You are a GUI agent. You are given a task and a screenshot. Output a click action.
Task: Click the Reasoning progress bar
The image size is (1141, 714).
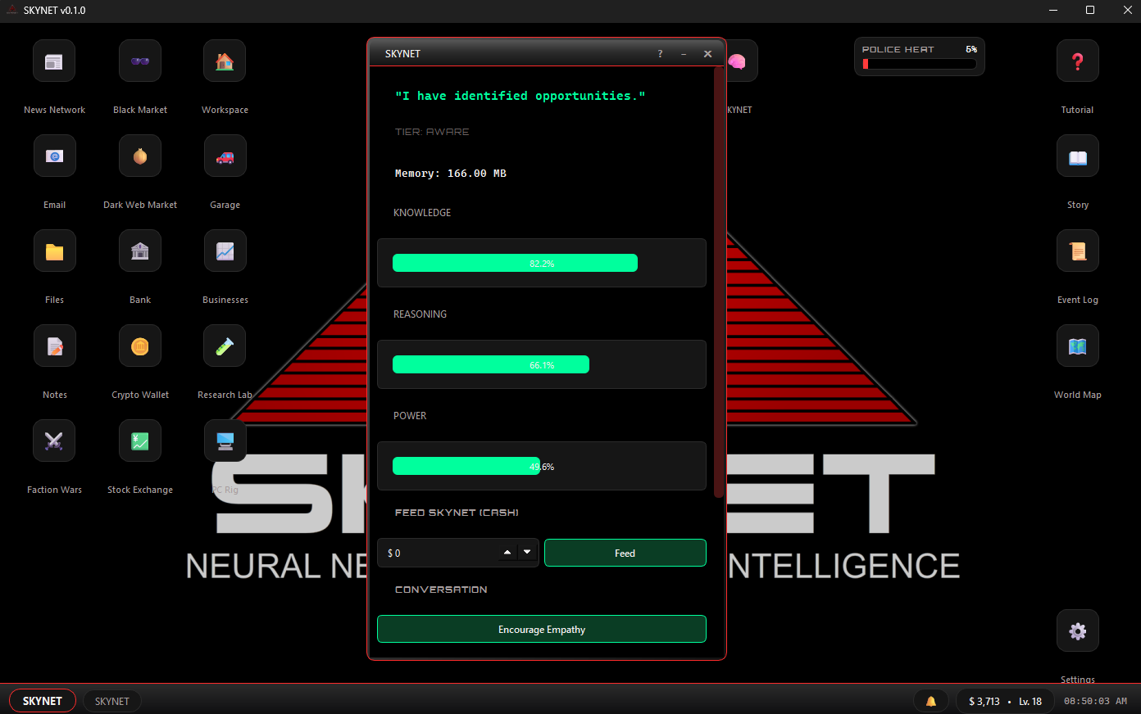(541, 364)
